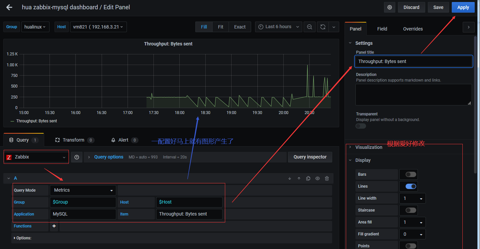This screenshot has width=480, height=249.
Task: Duplicate query A
Action: coord(308,178)
